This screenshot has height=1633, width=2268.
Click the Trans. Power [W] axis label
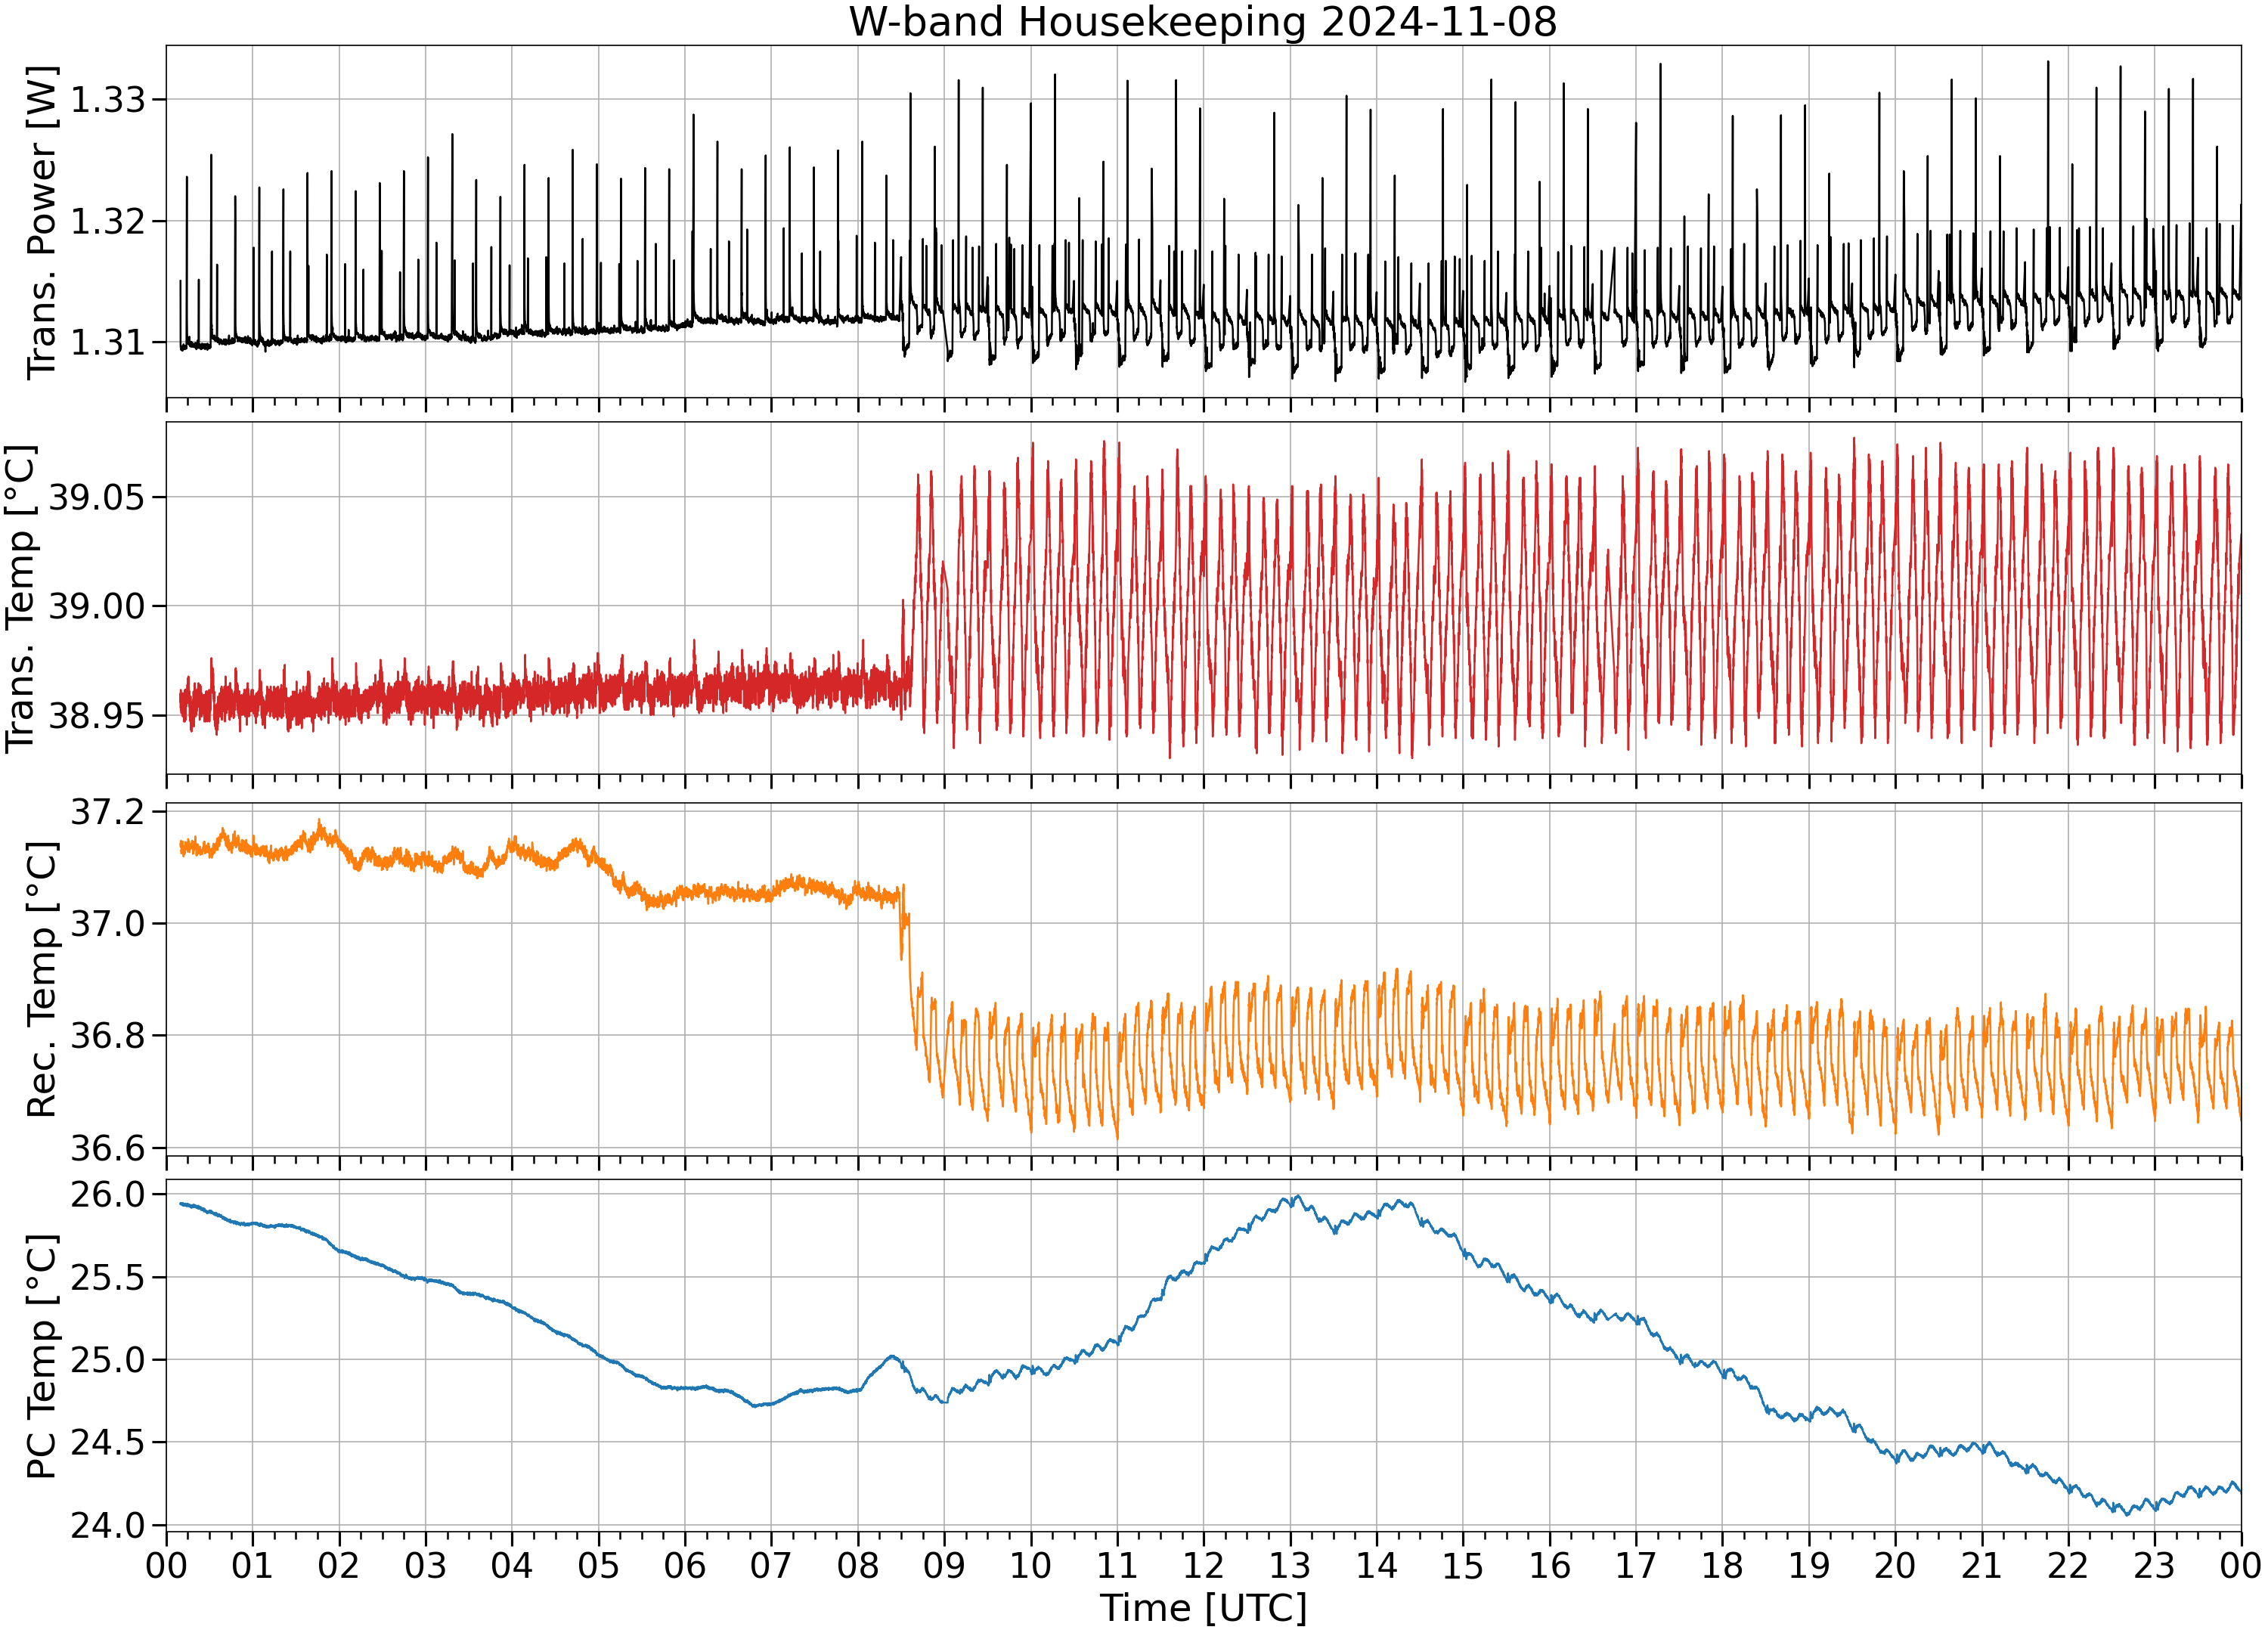[x=41, y=222]
